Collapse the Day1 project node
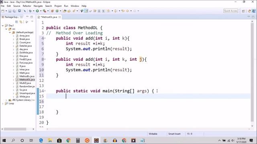Screen dimensions: 257x144 (x=3, y=26)
